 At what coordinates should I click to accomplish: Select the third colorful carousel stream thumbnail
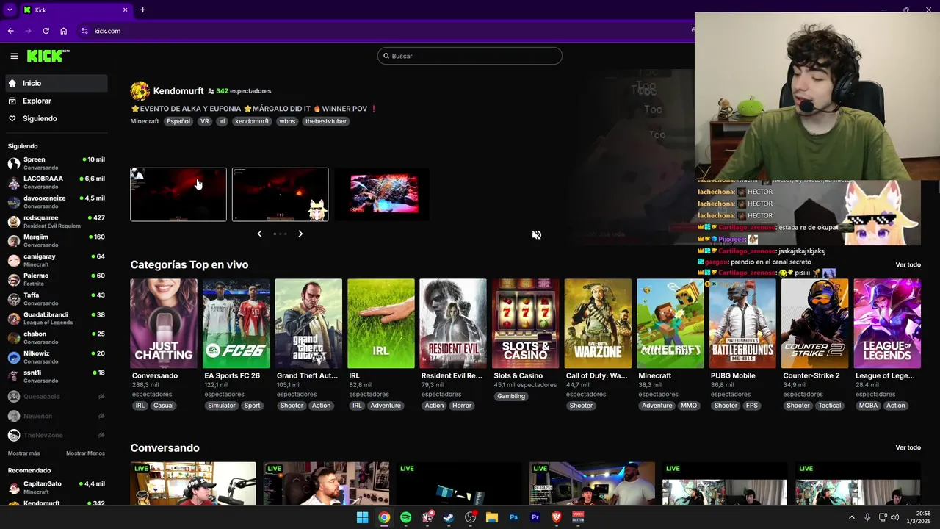(382, 195)
